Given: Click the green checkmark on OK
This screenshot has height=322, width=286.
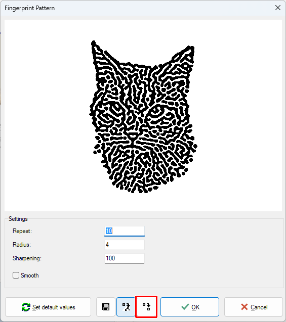Looking at the screenshot, I should [185, 307].
